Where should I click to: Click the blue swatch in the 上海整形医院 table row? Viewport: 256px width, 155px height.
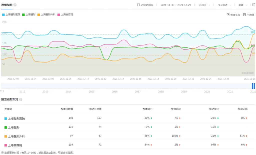click(x=5, y=118)
